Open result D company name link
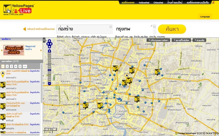The width and height of the screenshot is (219, 136). (x=15, y=104)
